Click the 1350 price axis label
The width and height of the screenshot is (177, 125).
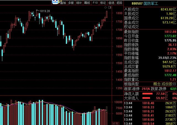(x=119, y=88)
